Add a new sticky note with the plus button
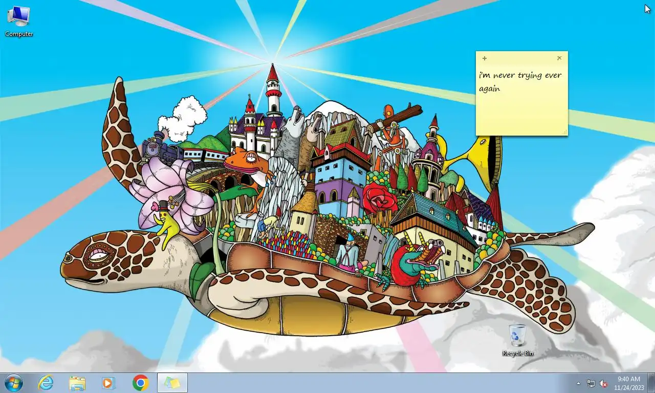 [485, 58]
